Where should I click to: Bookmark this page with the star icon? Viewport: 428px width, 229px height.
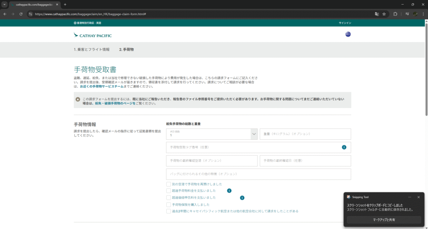pos(384,14)
